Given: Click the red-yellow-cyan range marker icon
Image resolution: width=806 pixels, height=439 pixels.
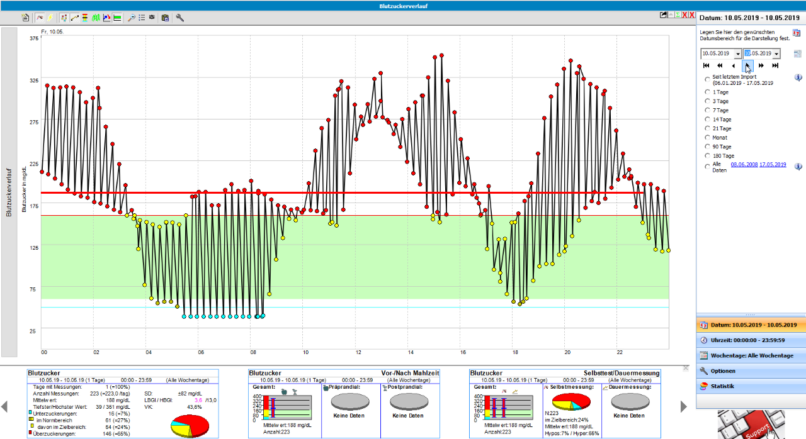Looking at the screenshot, I should coord(84,18).
